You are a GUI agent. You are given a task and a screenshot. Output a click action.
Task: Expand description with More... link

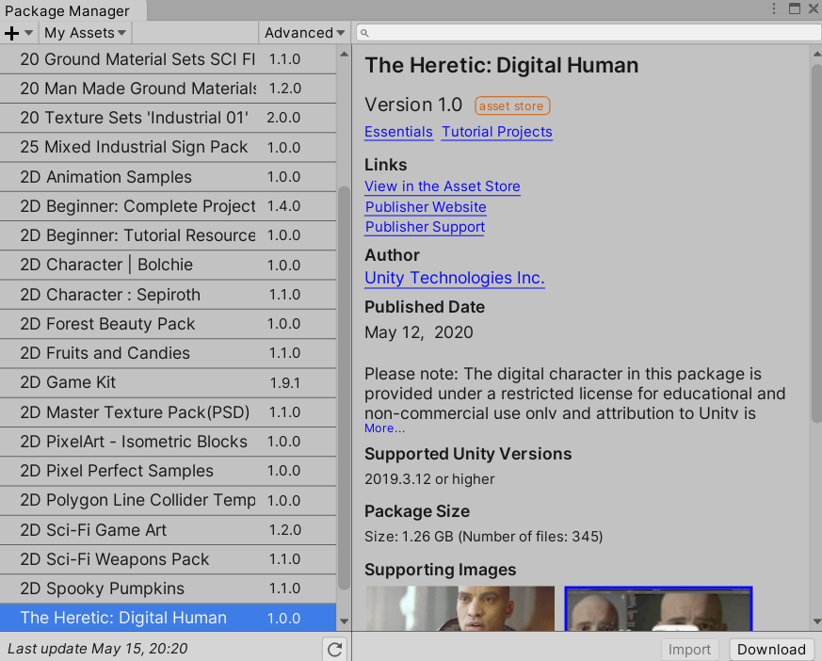coord(384,428)
